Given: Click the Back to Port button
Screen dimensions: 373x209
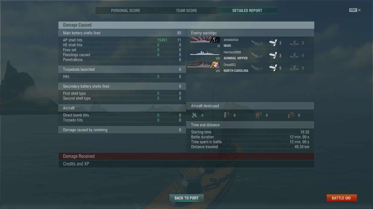Looking at the screenshot, I should (x=187, y=198).
